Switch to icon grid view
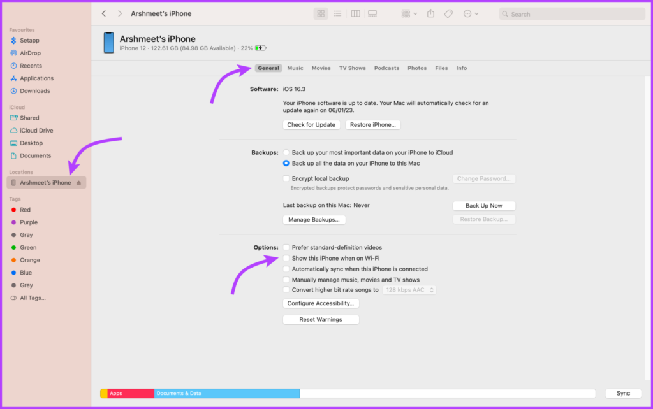Screen dimensions: 653x409 click(x=321, y=14)
